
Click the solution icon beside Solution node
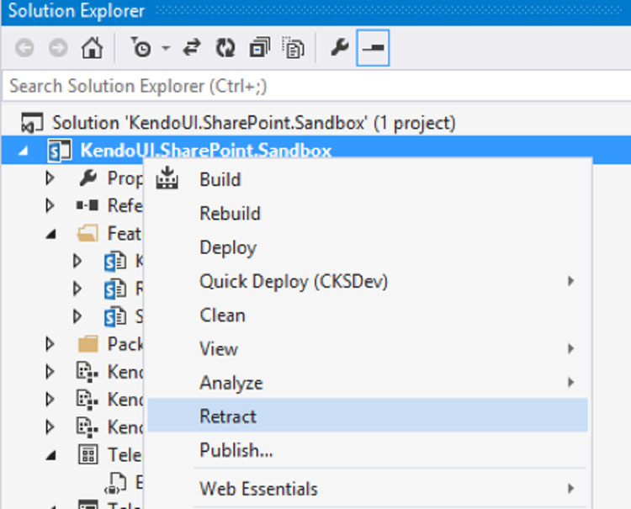tap(32, 123)
